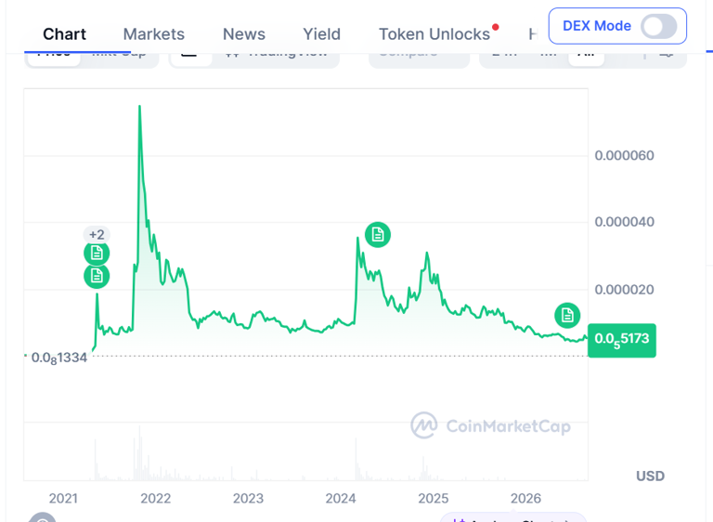Open the 2026 news document marker

tap(567, 315)
